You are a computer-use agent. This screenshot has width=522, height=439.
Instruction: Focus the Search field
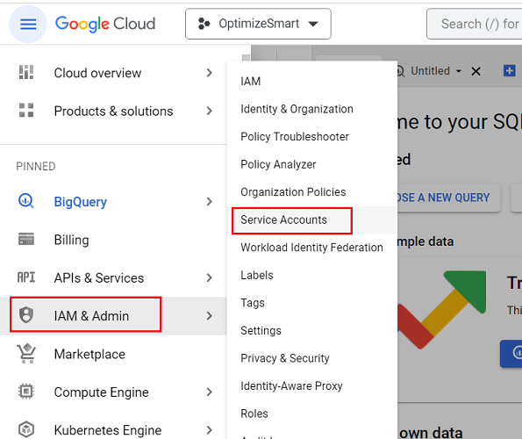click(475, 24)
